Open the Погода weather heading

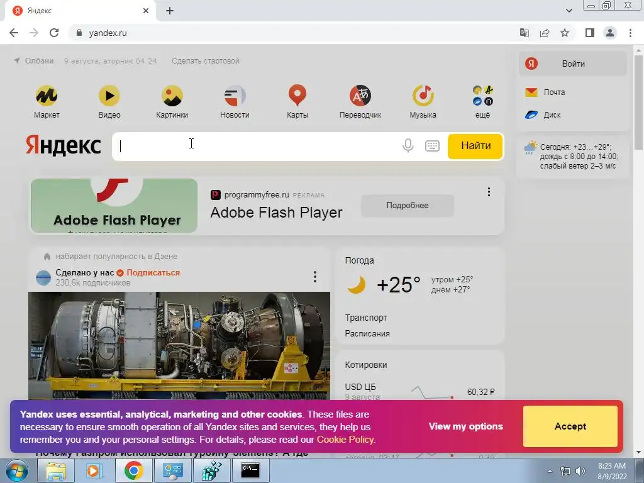[359, 260]
